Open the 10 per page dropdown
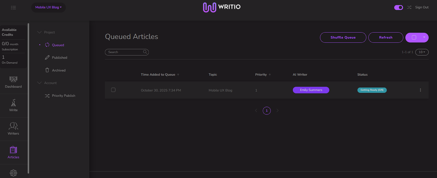This screenshot has width=437, height=178. coord(422,52)
